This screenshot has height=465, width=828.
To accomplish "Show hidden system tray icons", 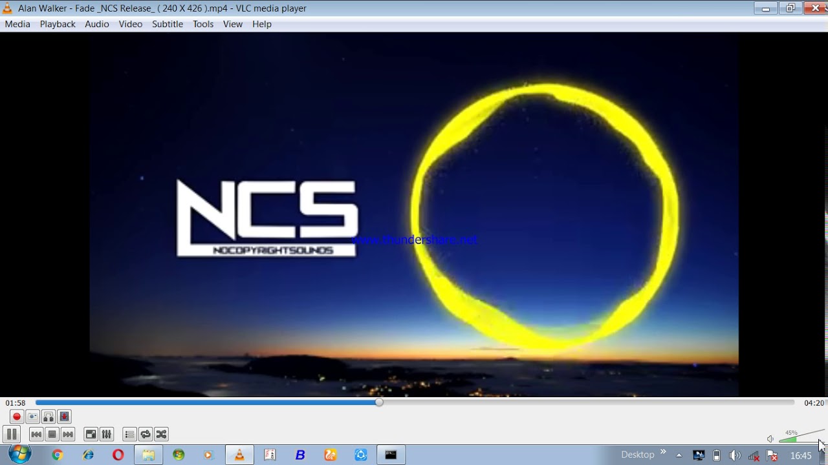I will [679, 455].
